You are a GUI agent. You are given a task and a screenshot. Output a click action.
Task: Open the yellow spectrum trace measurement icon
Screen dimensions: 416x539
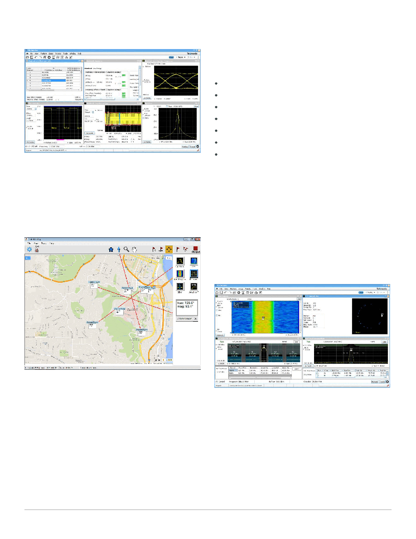(180, 261)
